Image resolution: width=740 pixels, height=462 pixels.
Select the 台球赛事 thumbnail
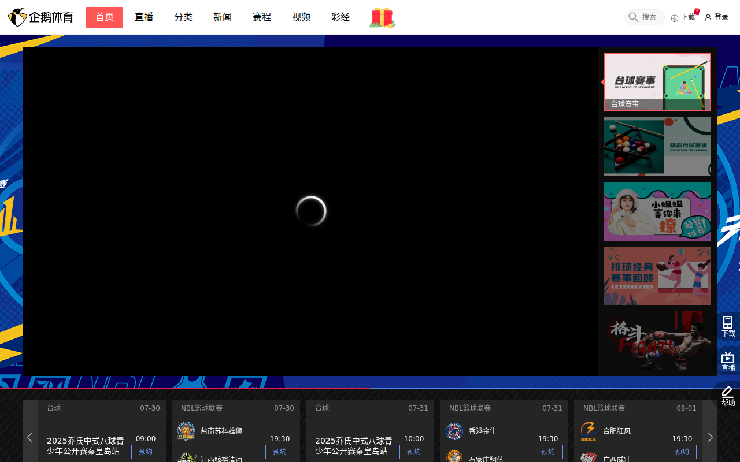tap(657, 82)
